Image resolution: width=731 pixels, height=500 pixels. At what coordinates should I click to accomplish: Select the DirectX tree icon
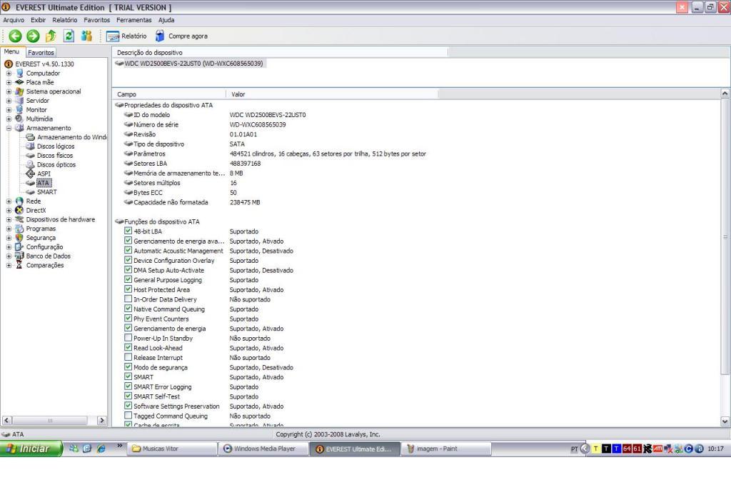pyautogui.click(x=19, y=210)
